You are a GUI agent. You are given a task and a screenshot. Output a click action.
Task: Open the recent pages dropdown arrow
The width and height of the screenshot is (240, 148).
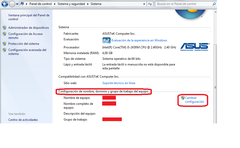point(17,4)
